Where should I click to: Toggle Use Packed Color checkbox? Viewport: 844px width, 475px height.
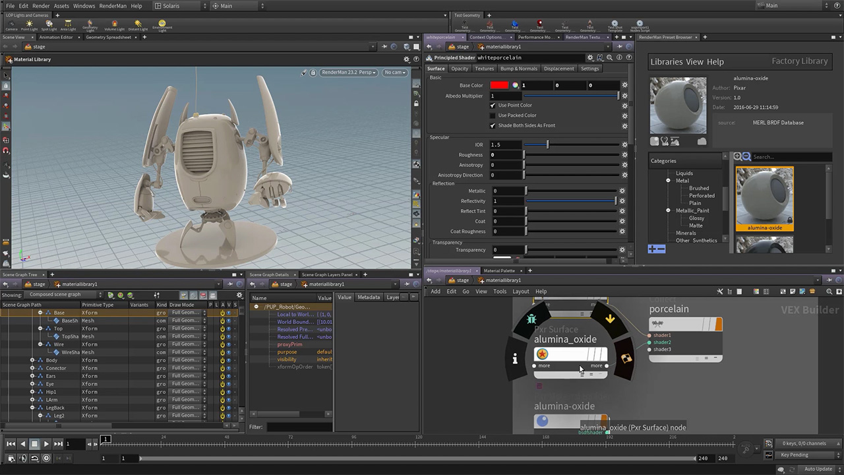pos(493,115)
